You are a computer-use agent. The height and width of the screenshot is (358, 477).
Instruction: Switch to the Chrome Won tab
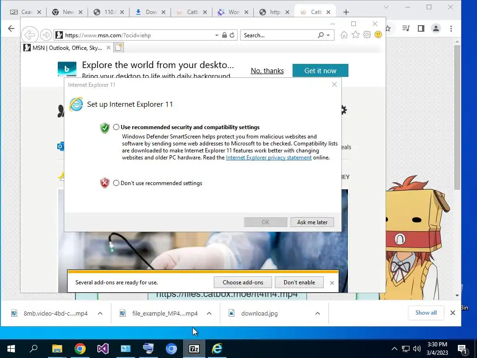(x=234, y=12)
